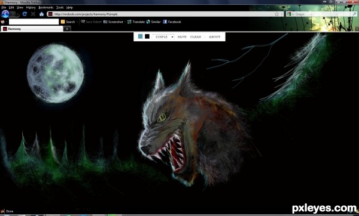
Task: Click ABOUT in the Harmony menu
Action: [215, 37]
